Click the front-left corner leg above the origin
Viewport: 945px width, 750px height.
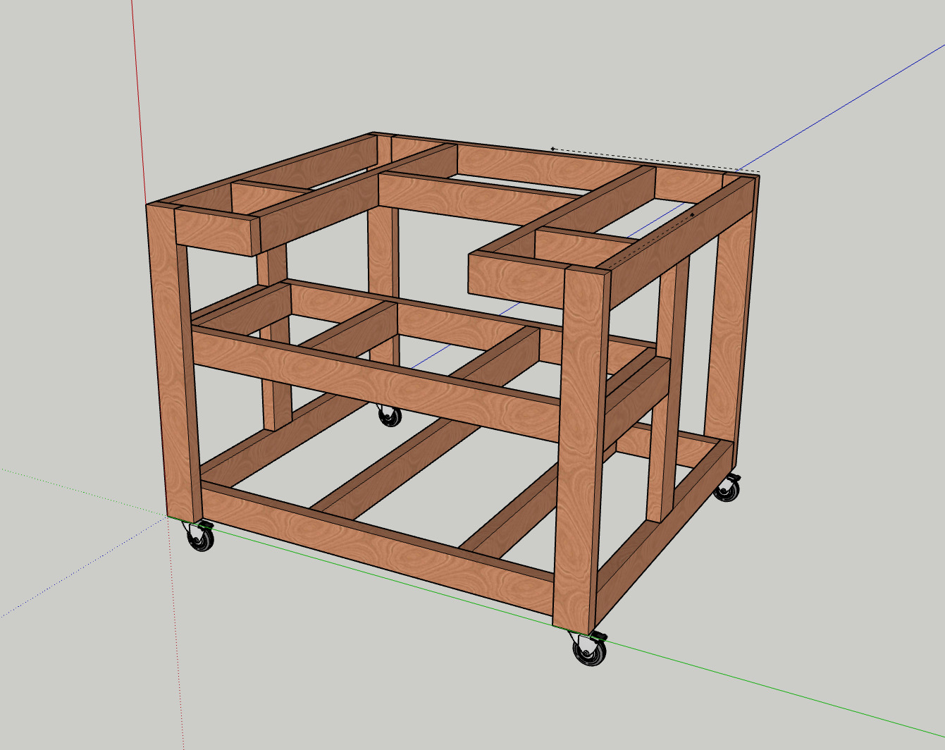[x=174, y=363]
